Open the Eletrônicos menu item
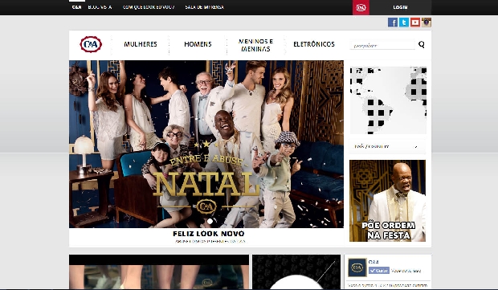498x290 pixels. coord(314,44)
